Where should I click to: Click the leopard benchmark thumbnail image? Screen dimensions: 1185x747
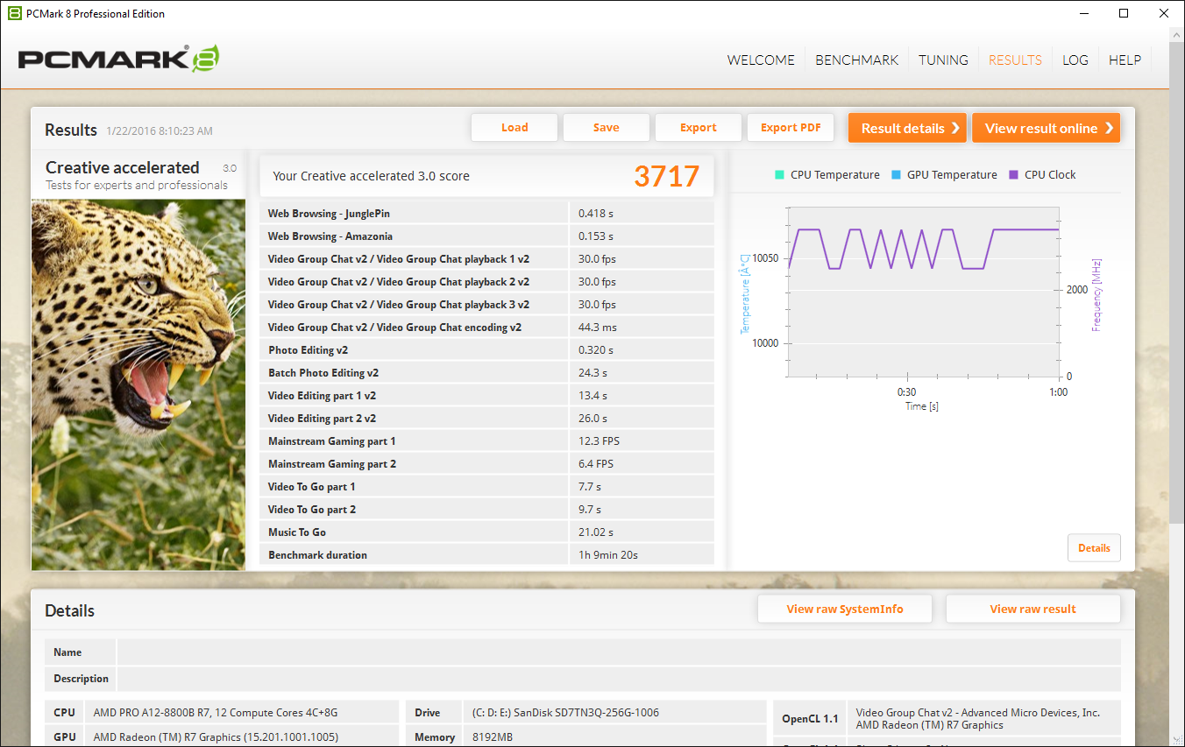(x=138, y=384)
